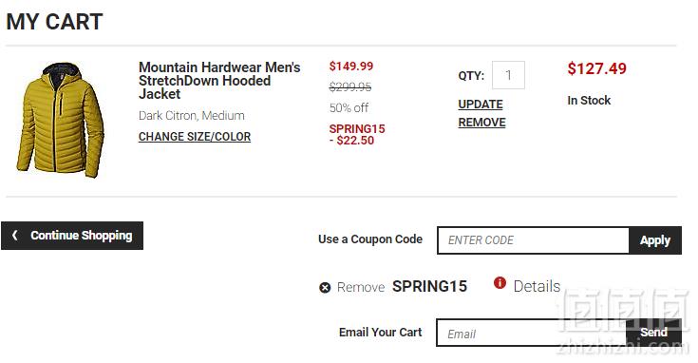Screen dimensions: 698x363
Task: Click the Email Your Cart input field
Action: pos(531,333)
